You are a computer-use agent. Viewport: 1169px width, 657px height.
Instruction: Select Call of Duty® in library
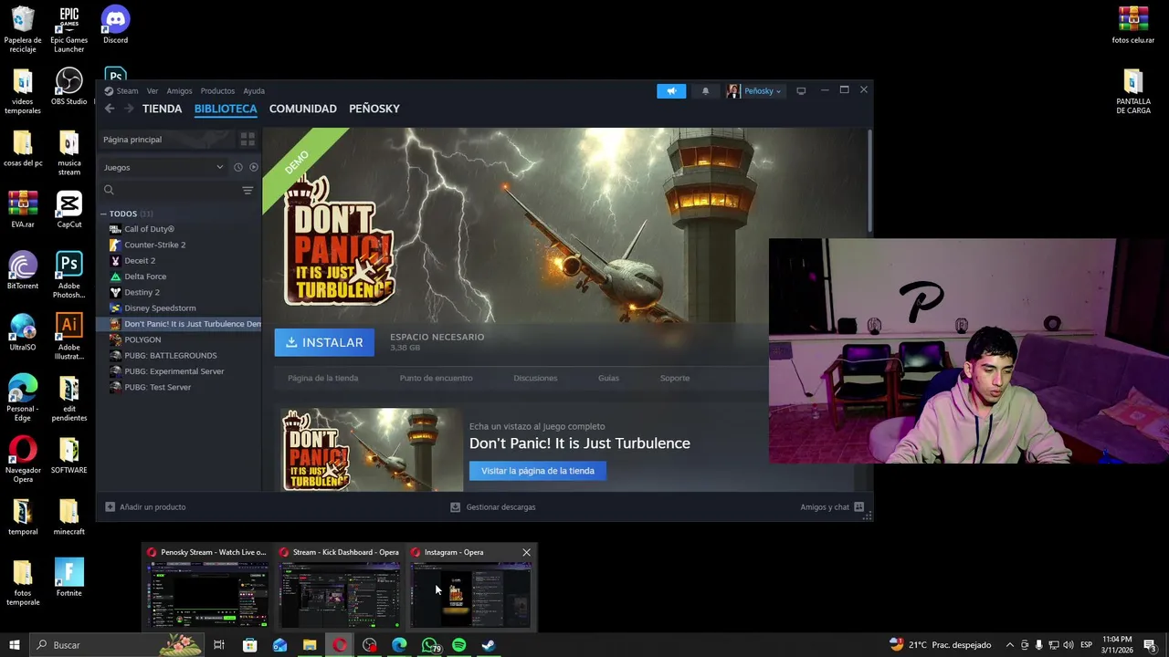(179, 229)
